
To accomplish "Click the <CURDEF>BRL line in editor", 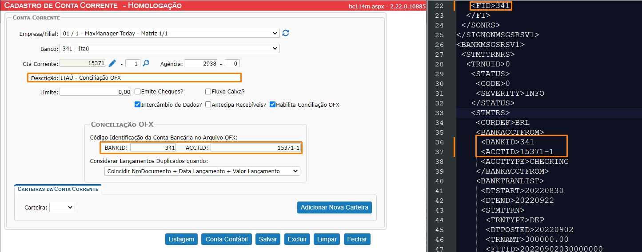I will [502, 123].
